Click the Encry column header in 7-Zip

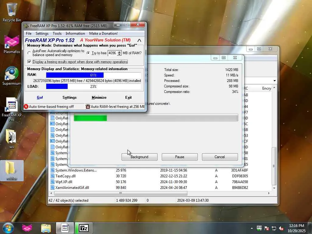267,88
